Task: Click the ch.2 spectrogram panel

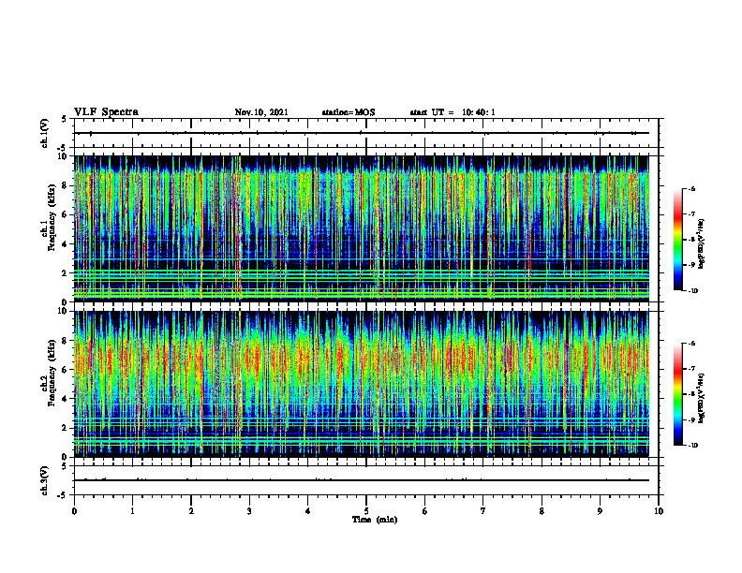Action: 362,384
